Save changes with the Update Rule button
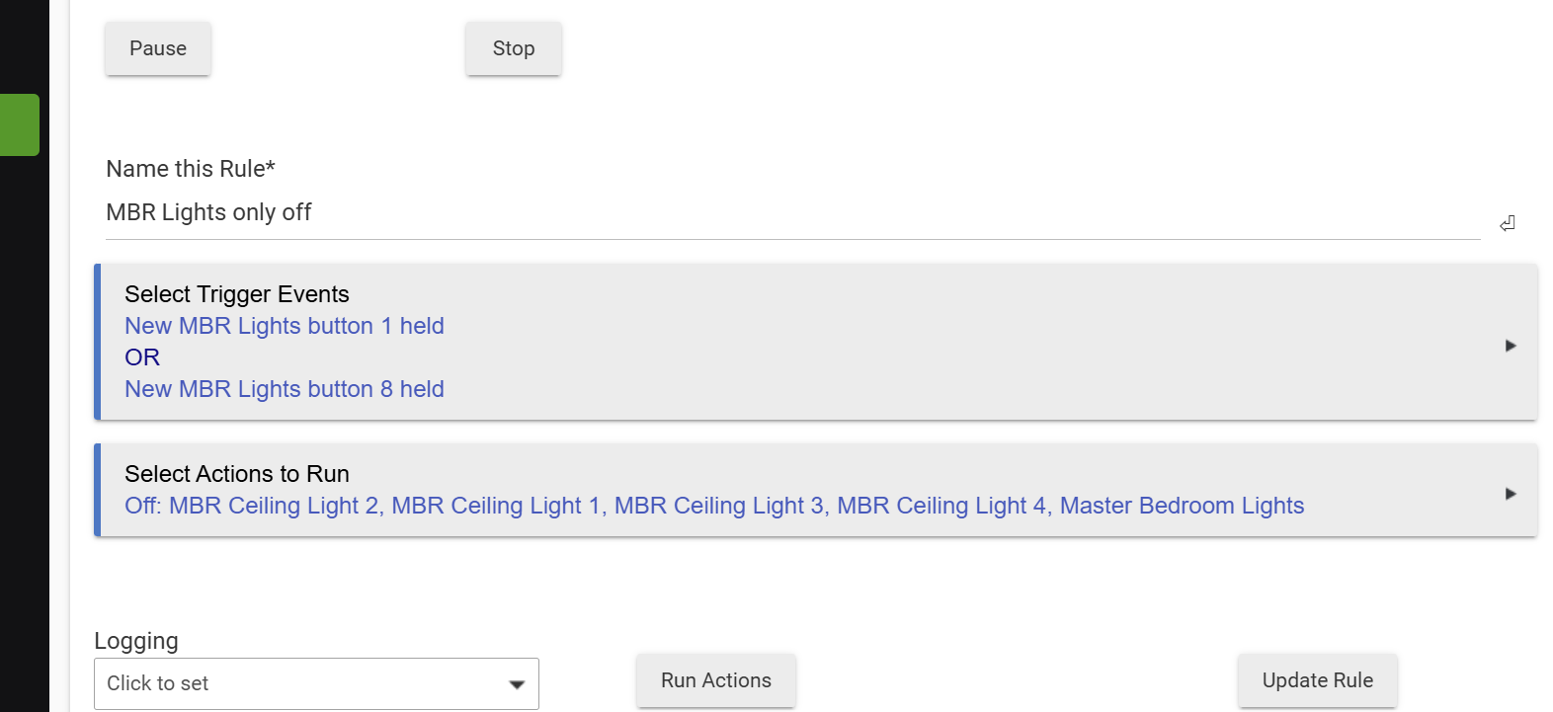1553x712 pixels. point(1318,680)
